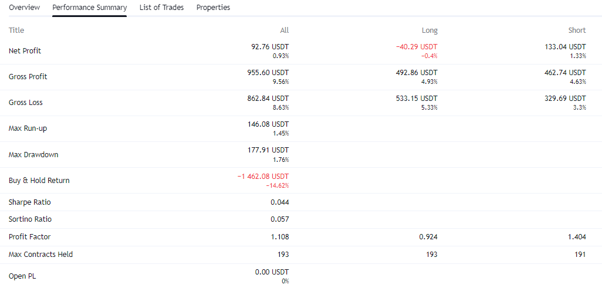Open the Overview tab
Viewport: 602px width, 288px height.
pyautogui.click(x=25, y=8)
